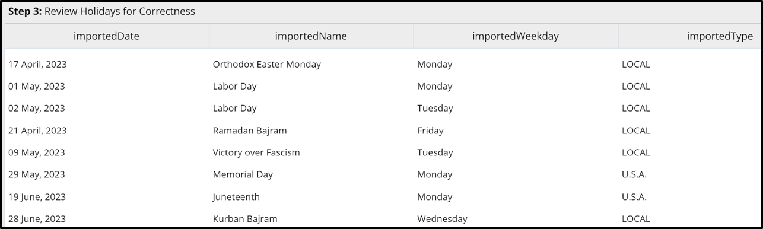Sort by the importedName column header

pos(311,36)
